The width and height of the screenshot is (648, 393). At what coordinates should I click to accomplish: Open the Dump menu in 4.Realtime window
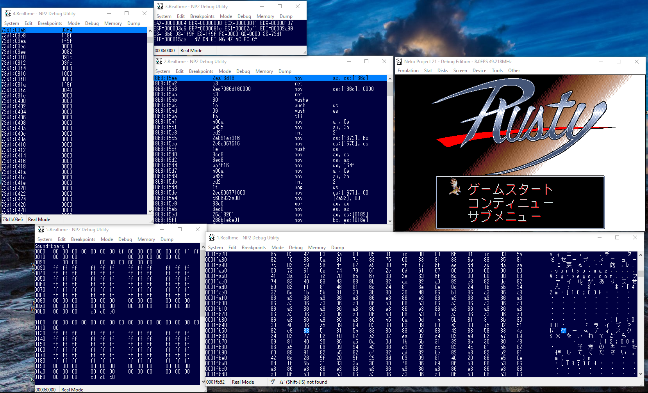134,23
